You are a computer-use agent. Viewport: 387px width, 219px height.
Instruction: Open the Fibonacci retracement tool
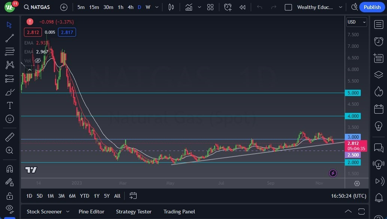pyautogui.click(x=10, y=52)
